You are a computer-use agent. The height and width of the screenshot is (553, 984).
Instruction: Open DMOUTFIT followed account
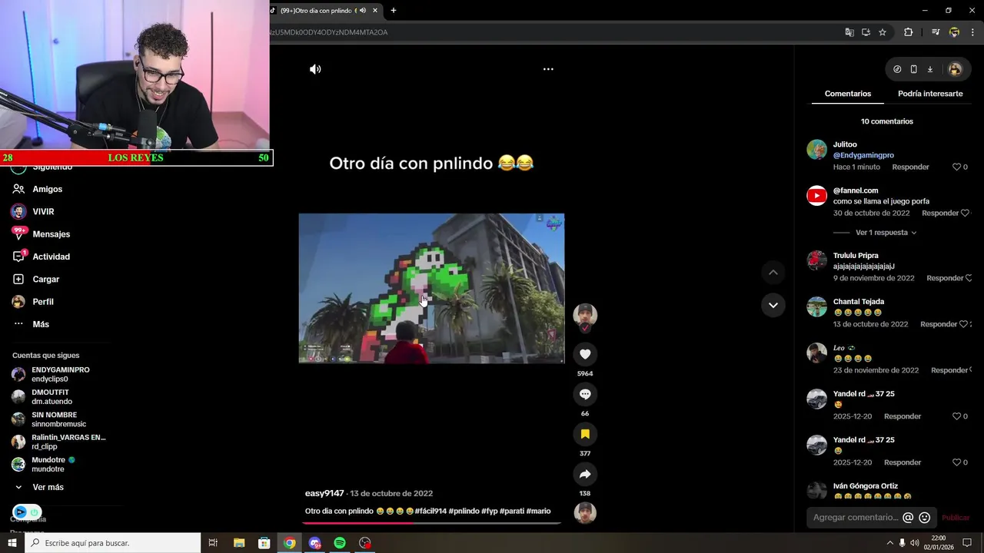click(52, 397)
